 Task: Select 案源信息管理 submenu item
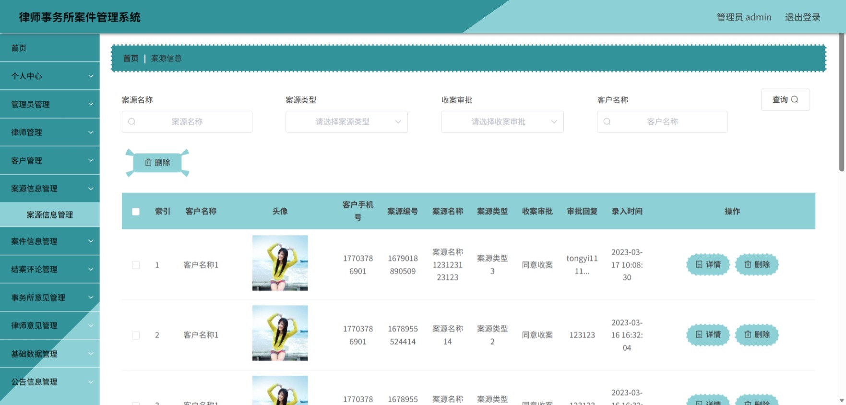[x=50, y=215]
